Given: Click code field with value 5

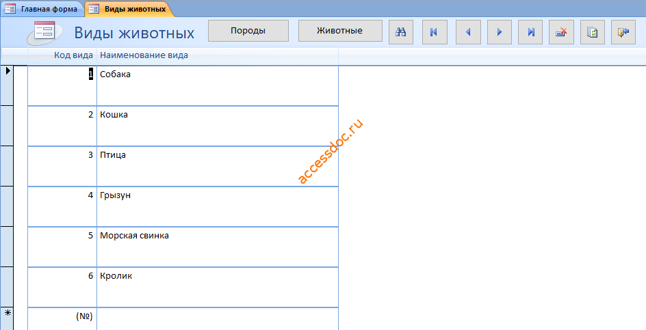Looking at the screenshot, I should [x=62, y=247].
